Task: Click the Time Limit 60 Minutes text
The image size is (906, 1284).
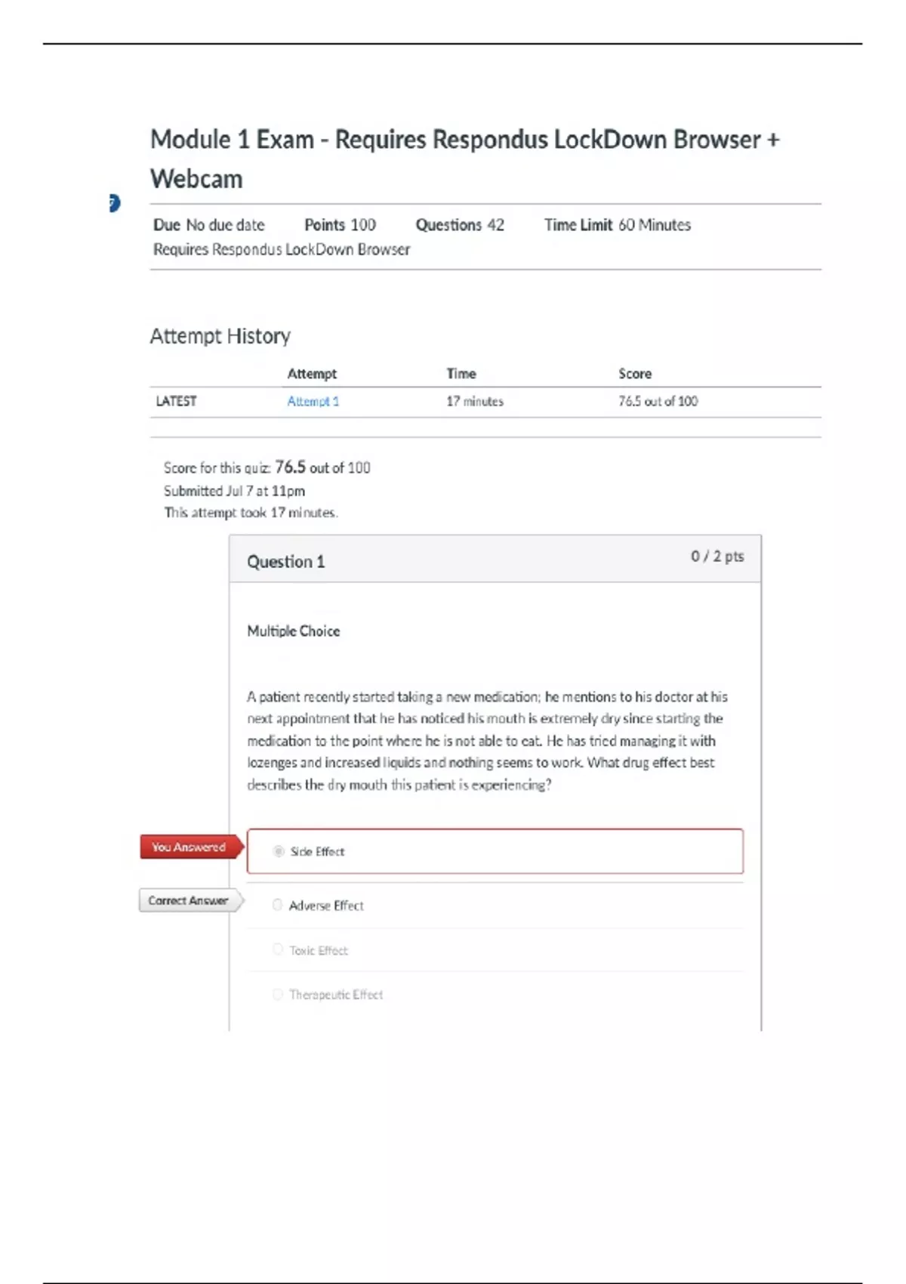Action: 617,225
